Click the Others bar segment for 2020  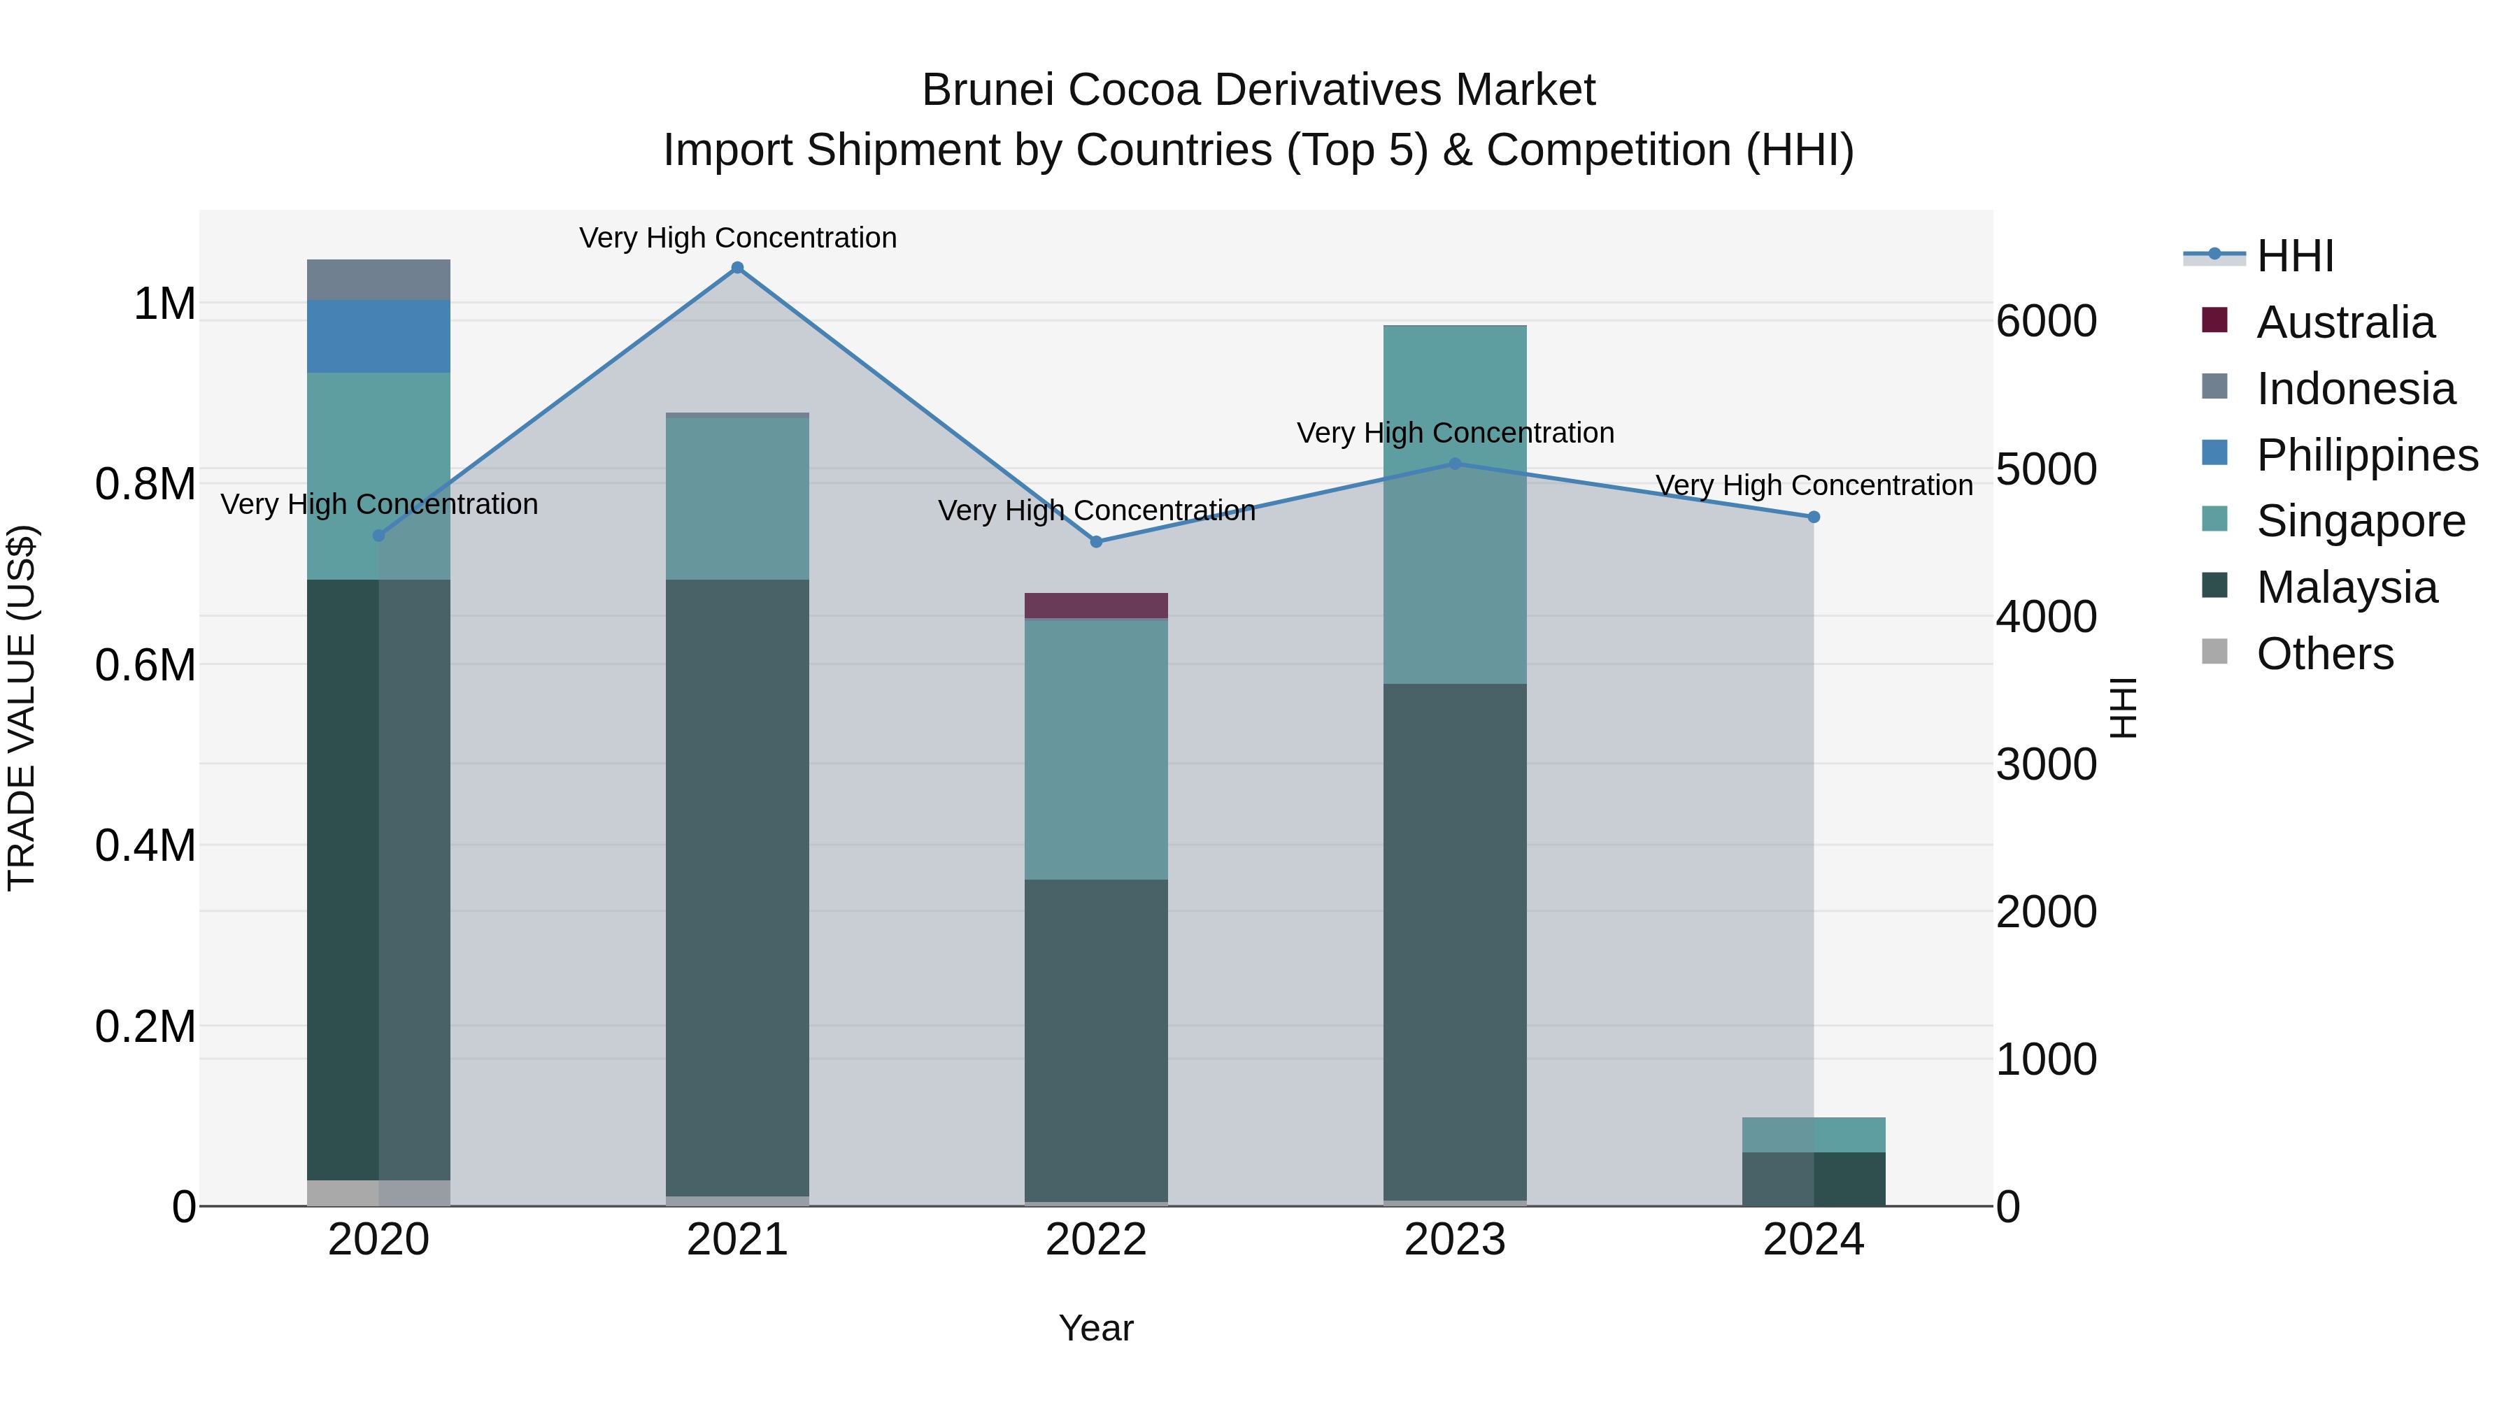[379, 1193]
